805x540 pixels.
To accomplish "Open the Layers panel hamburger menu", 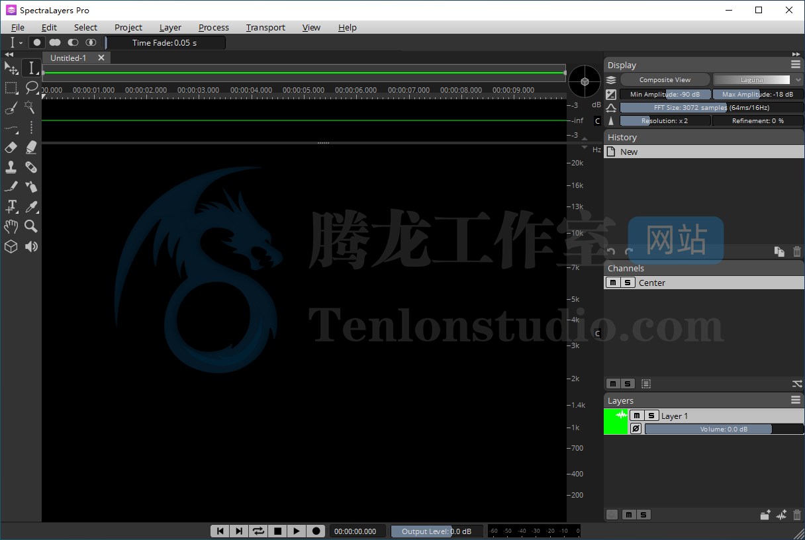I will 796,400.
